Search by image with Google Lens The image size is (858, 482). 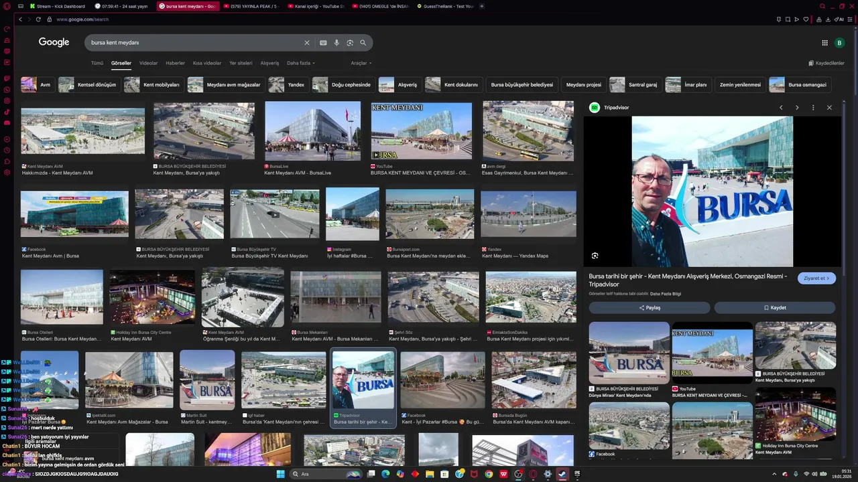point(350,43)
